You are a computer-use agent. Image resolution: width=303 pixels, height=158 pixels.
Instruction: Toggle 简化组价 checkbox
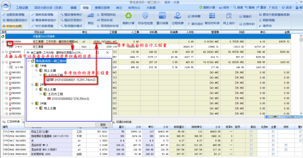[189, 24]
